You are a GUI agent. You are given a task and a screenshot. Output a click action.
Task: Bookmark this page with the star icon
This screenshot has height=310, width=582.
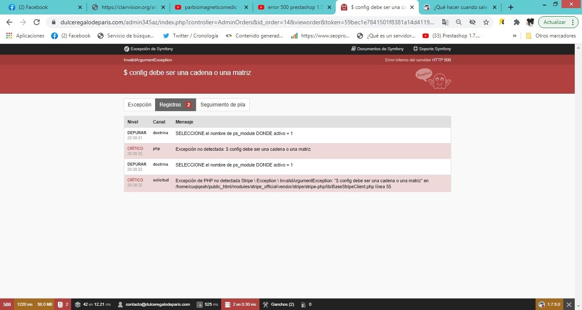point(486,22)
